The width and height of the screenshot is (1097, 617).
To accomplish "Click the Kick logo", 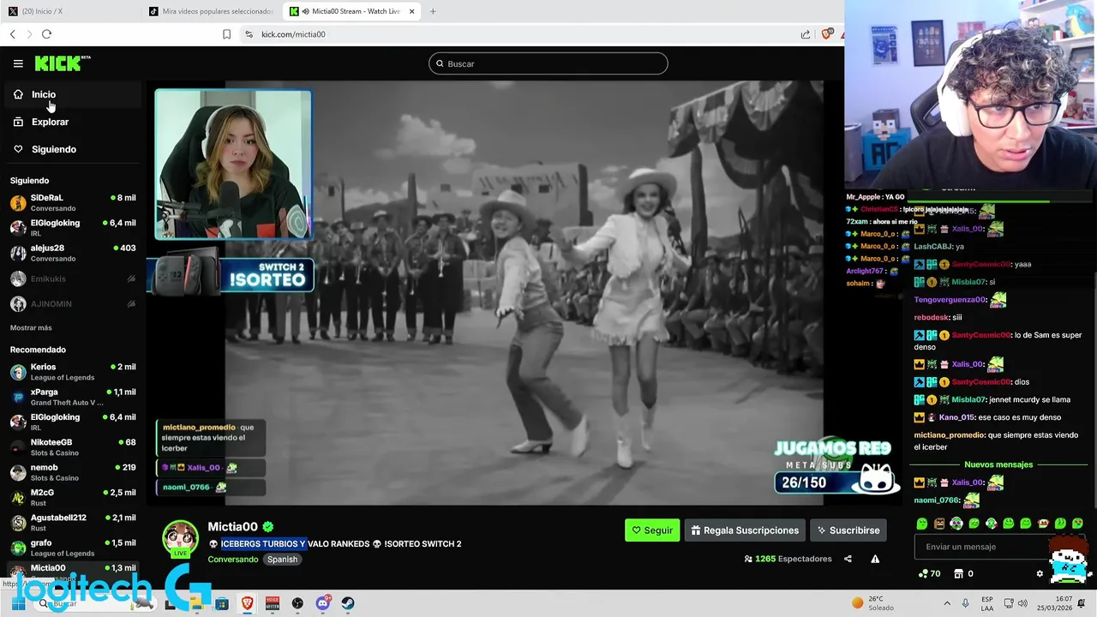I will 63,63.
